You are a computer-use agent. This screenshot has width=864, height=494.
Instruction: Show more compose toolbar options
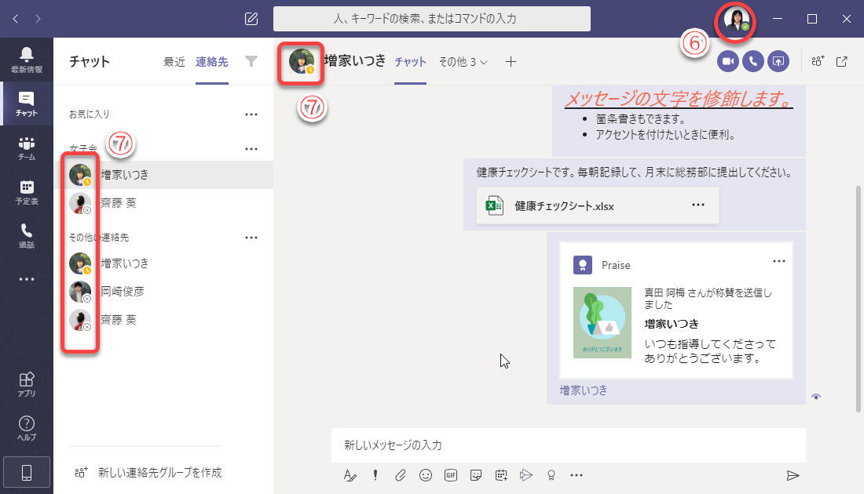click(x=577, y=475)
